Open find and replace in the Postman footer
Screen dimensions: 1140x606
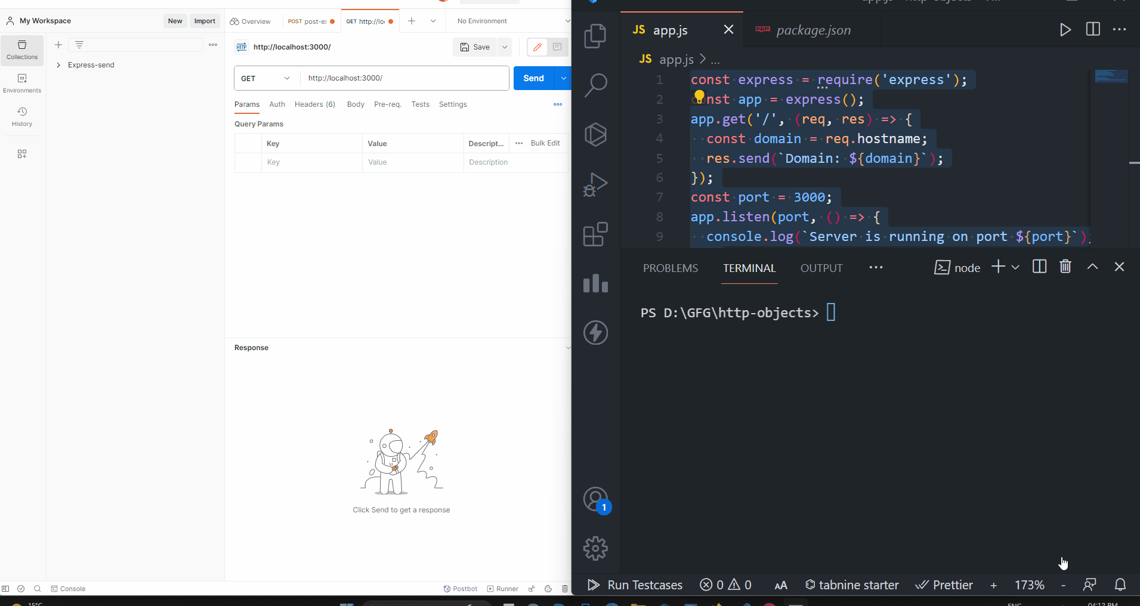pos(38,589)
